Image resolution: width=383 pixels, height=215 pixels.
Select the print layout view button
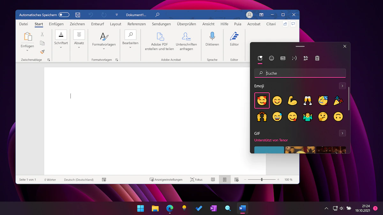(x=225, y=180)
